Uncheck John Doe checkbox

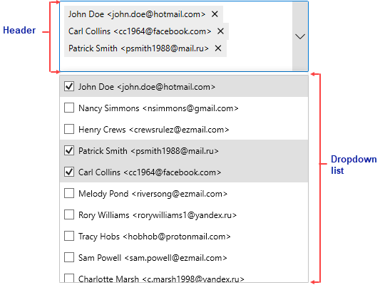click(69, 86)
